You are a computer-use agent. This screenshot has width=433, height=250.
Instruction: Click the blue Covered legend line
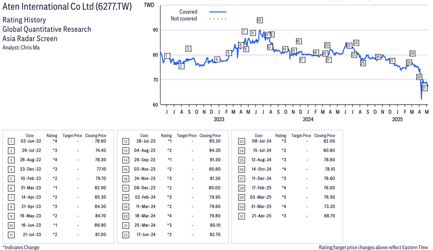[218, 12]
